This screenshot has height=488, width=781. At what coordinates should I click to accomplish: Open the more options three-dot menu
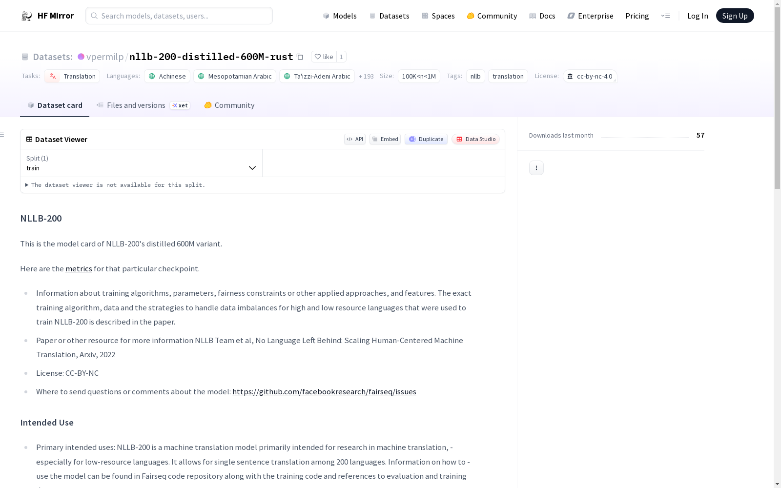[x=536, y=168]
